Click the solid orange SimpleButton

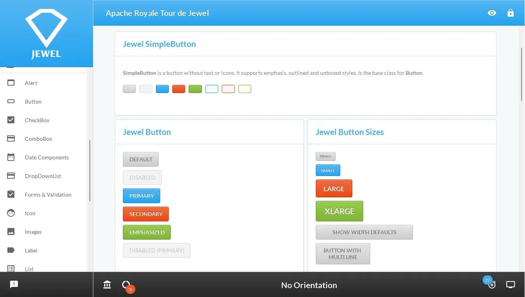click(x=179, y=89)
